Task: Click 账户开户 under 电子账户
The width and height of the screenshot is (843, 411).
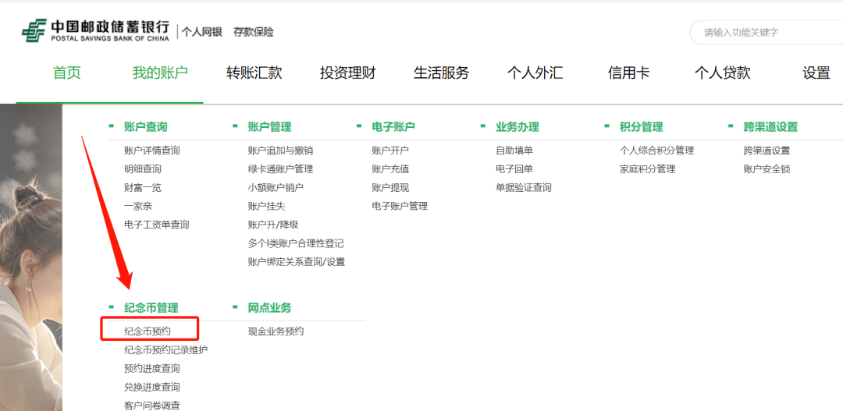Action: pos(390,151)
